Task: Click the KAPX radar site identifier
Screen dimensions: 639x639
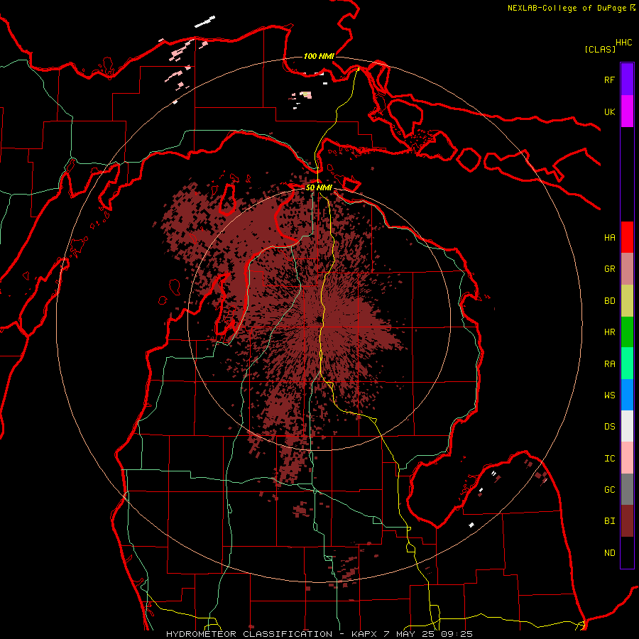Action: pyautogui.click(x=364, y=634)
